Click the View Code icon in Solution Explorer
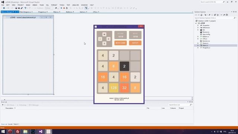The height and width of the screenshot is (134, 238). coord(221,15)
